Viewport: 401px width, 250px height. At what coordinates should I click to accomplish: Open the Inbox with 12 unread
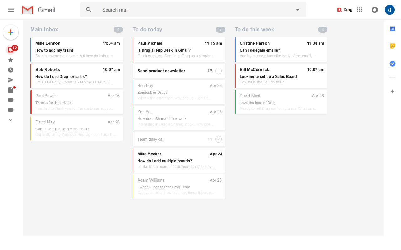[11, 49]
